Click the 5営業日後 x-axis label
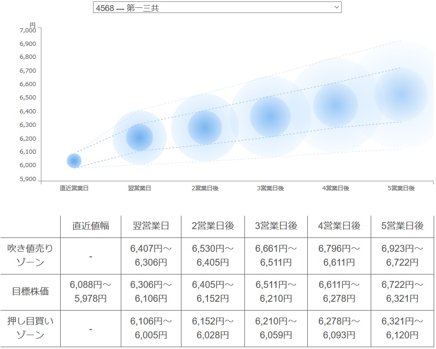This screenshot has width=436, height=349. click(x=401, y=188)
